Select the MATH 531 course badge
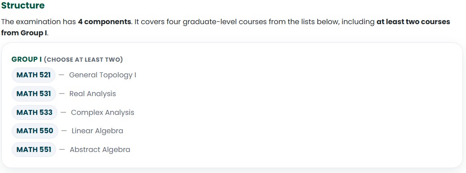 click(x=34, y=94)
